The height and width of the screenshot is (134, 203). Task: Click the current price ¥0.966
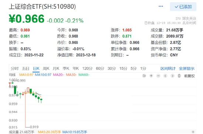pos(27,19)
